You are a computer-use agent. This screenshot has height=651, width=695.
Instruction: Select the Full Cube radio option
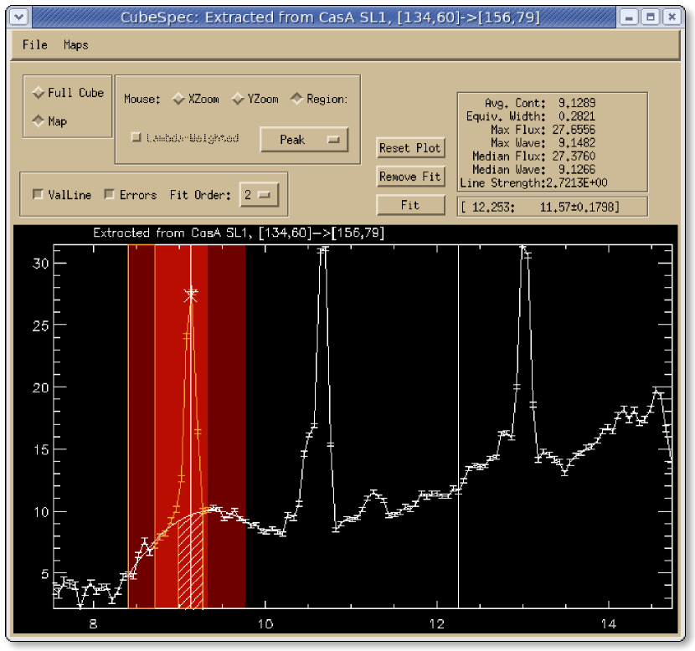[x=38, y=93]
